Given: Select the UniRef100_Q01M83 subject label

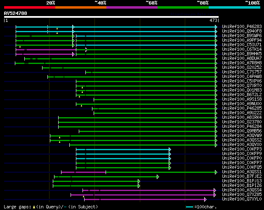Looking at the screenshot, I should point(242,90).
